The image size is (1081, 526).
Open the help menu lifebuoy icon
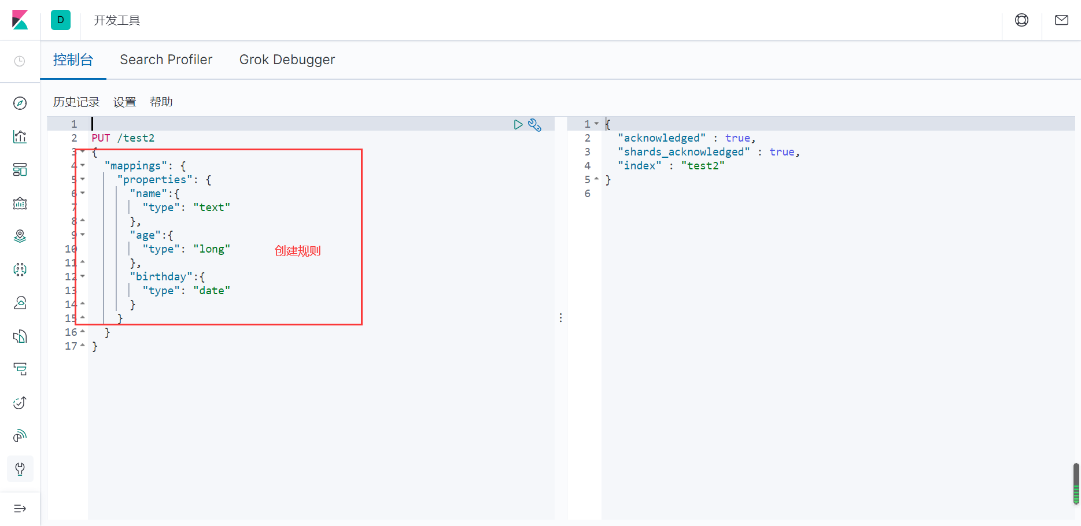point(1022,20)
